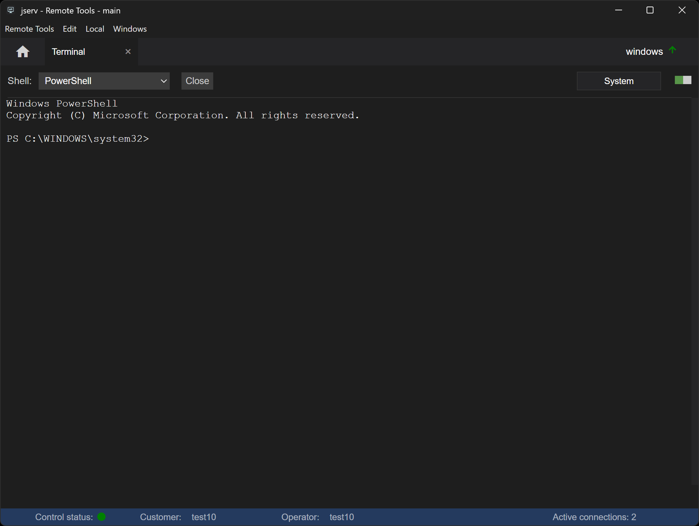Image resolution: width=699 pixels, height=526 pixels.
Task: Open the Shell PowerShell dropdown
Action: point(104,81)
